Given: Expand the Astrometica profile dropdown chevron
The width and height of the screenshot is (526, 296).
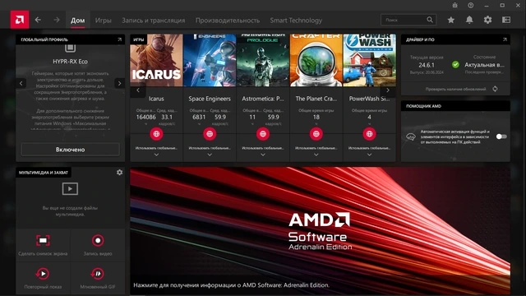Looking at the screenshot, I should [263, 155].
